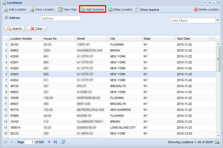Screen dimensions: 223x148
Task: Click the grid scroll up arrow
Action: click(218, 44)
